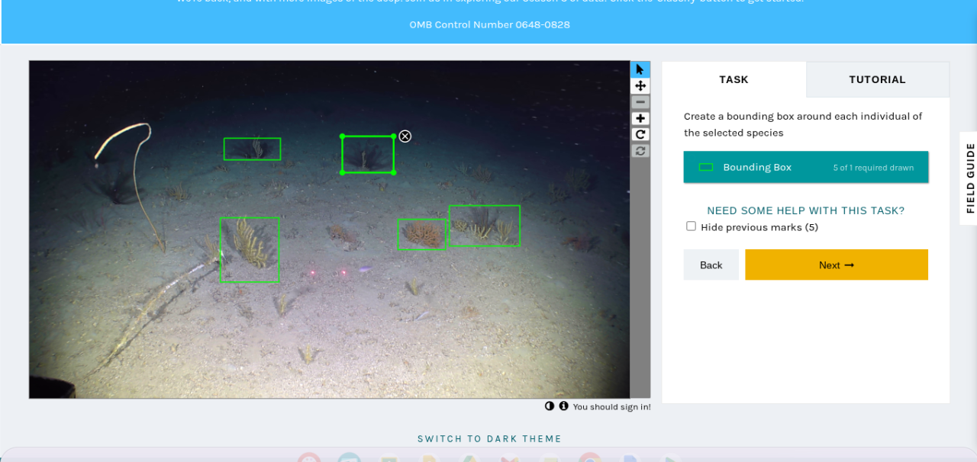Tick the Hide previous marks checkbox
Image resolution: width=977 pixels, height=462 pixels.
pyautogui.click(x=691, y=226)
